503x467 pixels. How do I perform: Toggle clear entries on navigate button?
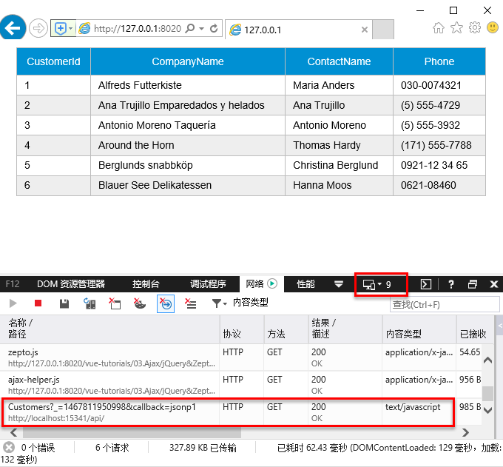166,303
